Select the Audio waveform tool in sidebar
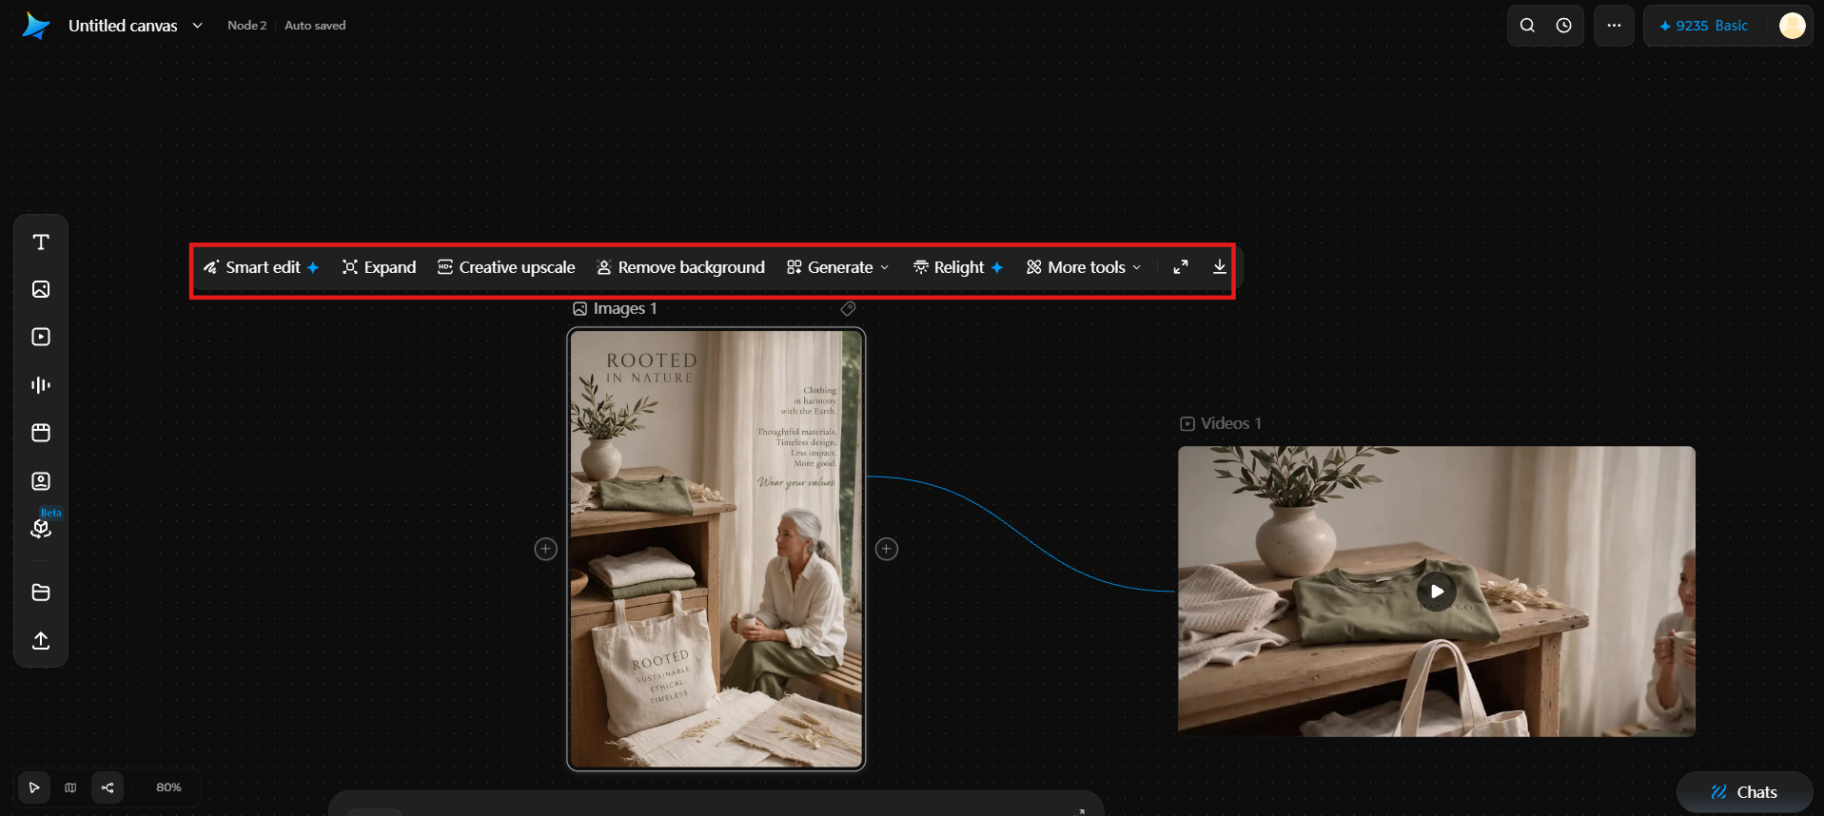This screenshot has width=1824, height=816. click(x=41, y=385)
